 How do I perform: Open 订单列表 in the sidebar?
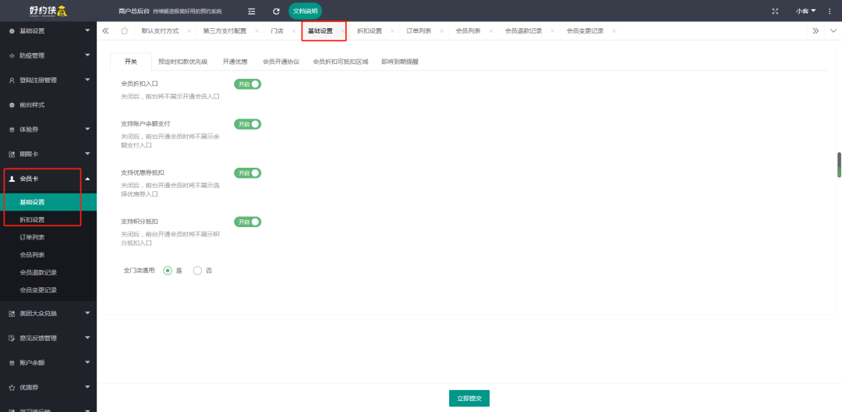point(48,237)
